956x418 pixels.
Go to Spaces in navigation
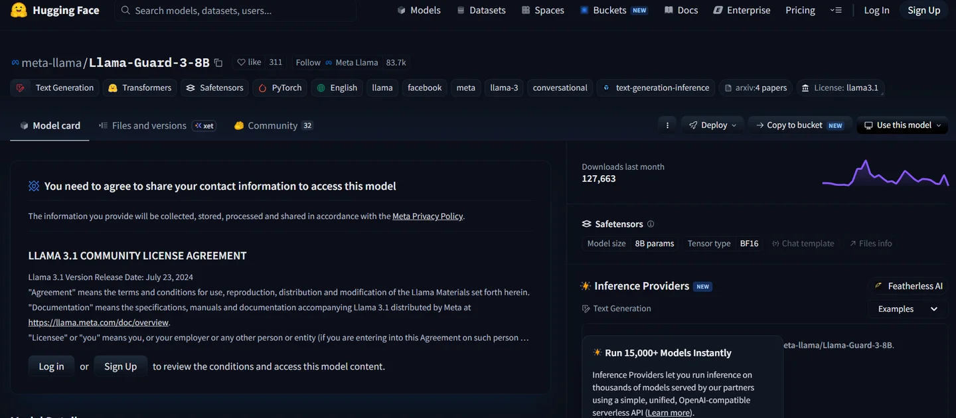pos(542,10)
